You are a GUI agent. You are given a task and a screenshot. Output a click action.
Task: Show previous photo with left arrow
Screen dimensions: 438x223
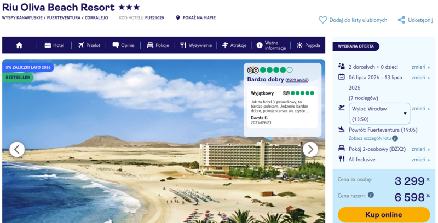[x=17, y=150]
